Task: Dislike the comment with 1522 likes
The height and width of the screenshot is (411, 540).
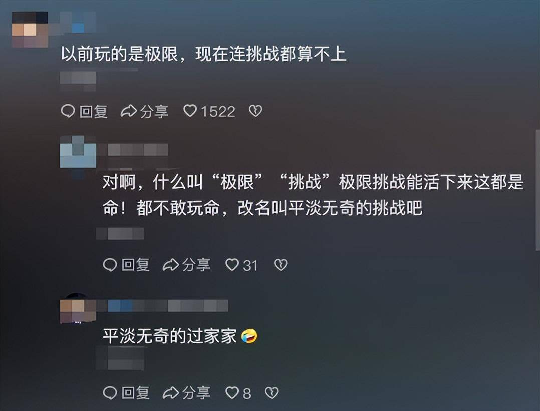Action: [x=255, y=111]
